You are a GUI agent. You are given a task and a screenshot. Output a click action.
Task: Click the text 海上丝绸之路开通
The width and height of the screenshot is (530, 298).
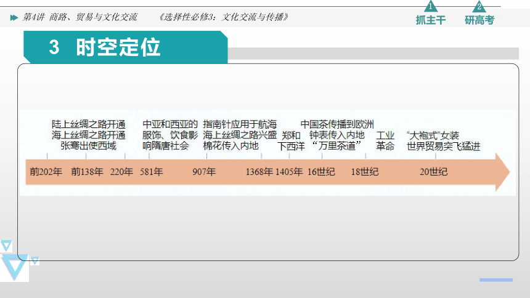89,135
